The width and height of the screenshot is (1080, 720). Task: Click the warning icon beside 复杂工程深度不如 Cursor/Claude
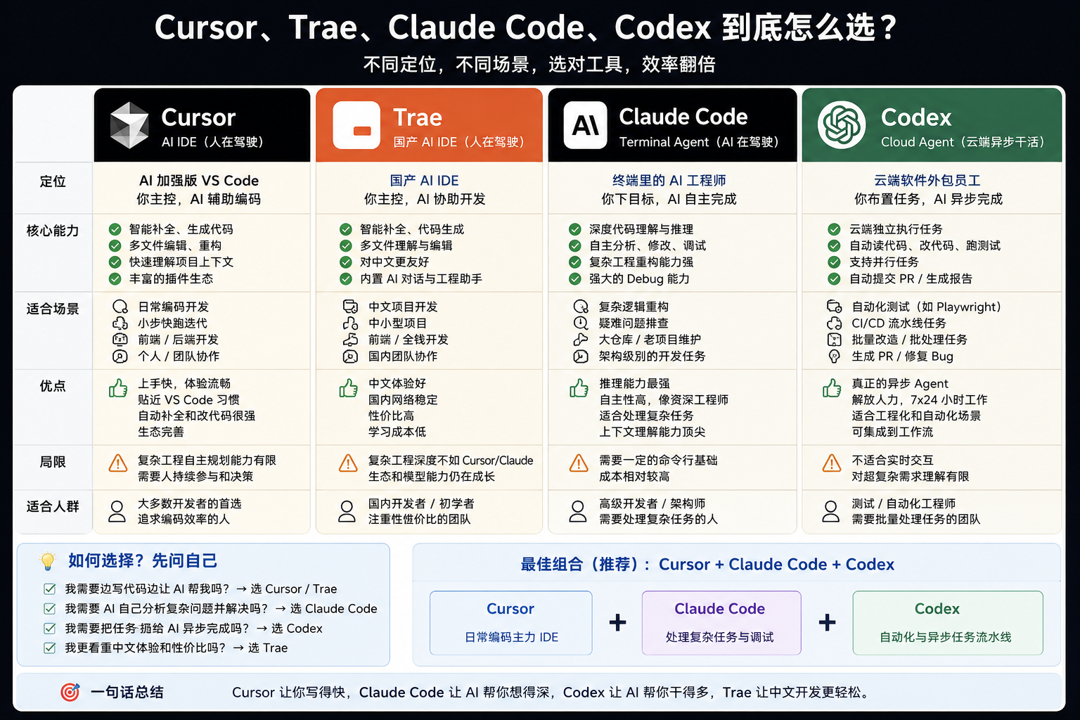click(348, 463)
